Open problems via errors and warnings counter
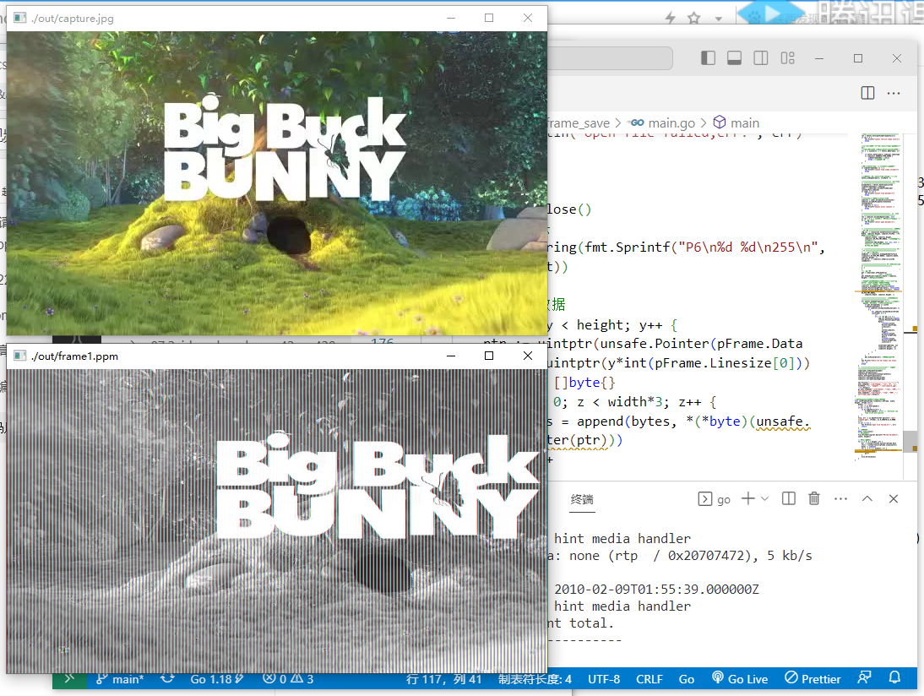 coord(288,679)
